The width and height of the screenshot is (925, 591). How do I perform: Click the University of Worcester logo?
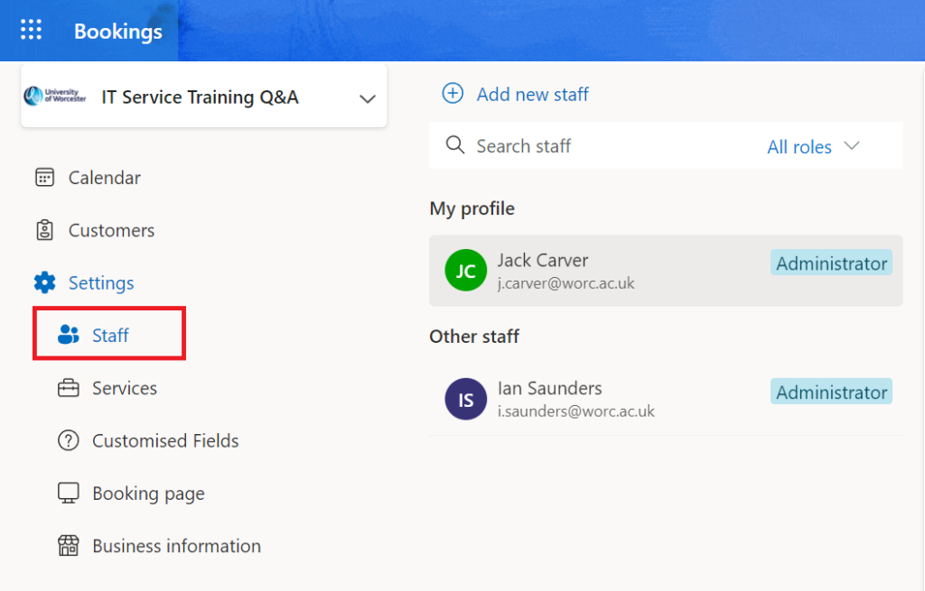click(54, 96)
